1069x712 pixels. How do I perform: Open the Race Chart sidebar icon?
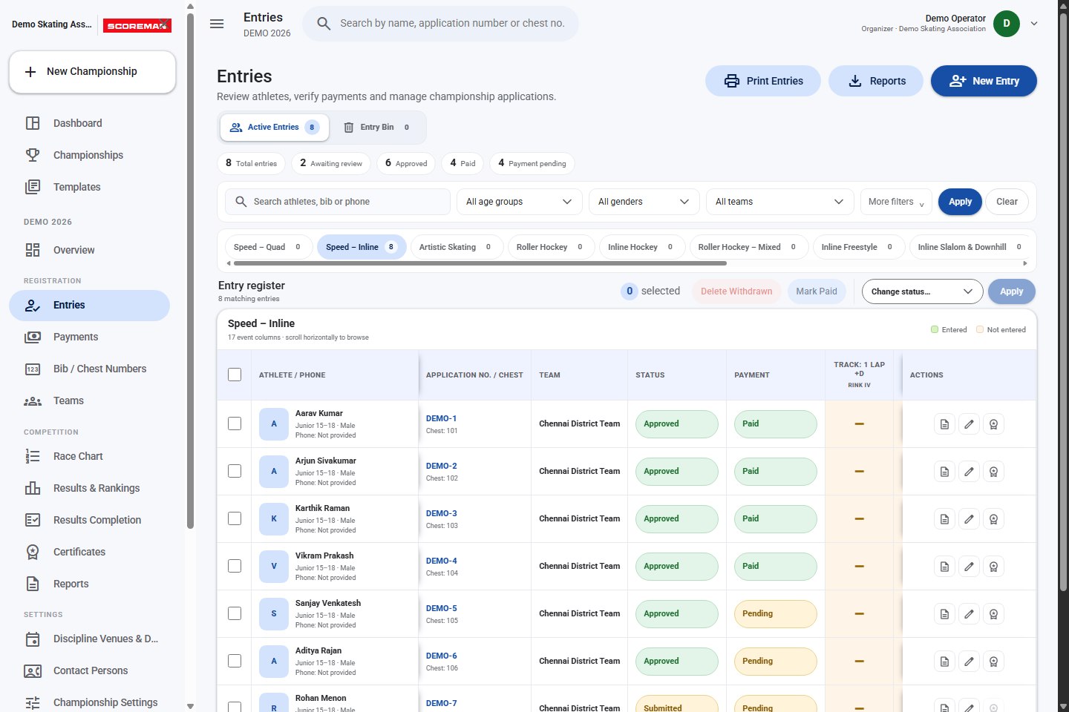pyautogui.click(x=33, y=456)
